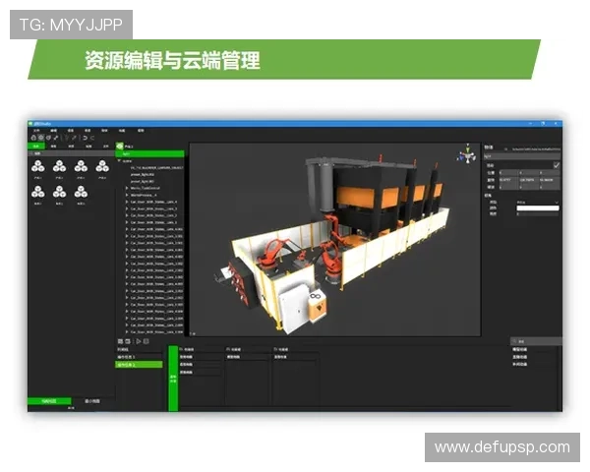Click the redo arrow icon
This screenshot has height=472, width=590.
(x=92, y=138)
